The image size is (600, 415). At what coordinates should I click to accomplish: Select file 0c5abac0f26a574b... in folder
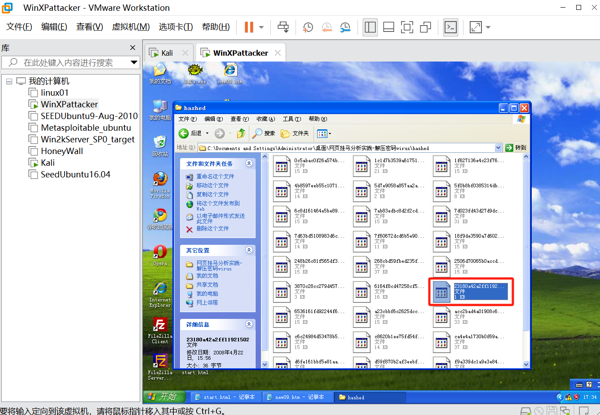point(309,166)
